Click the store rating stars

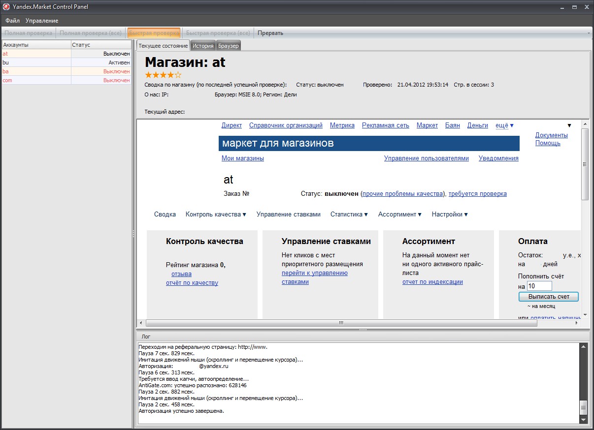coord(163,75)
